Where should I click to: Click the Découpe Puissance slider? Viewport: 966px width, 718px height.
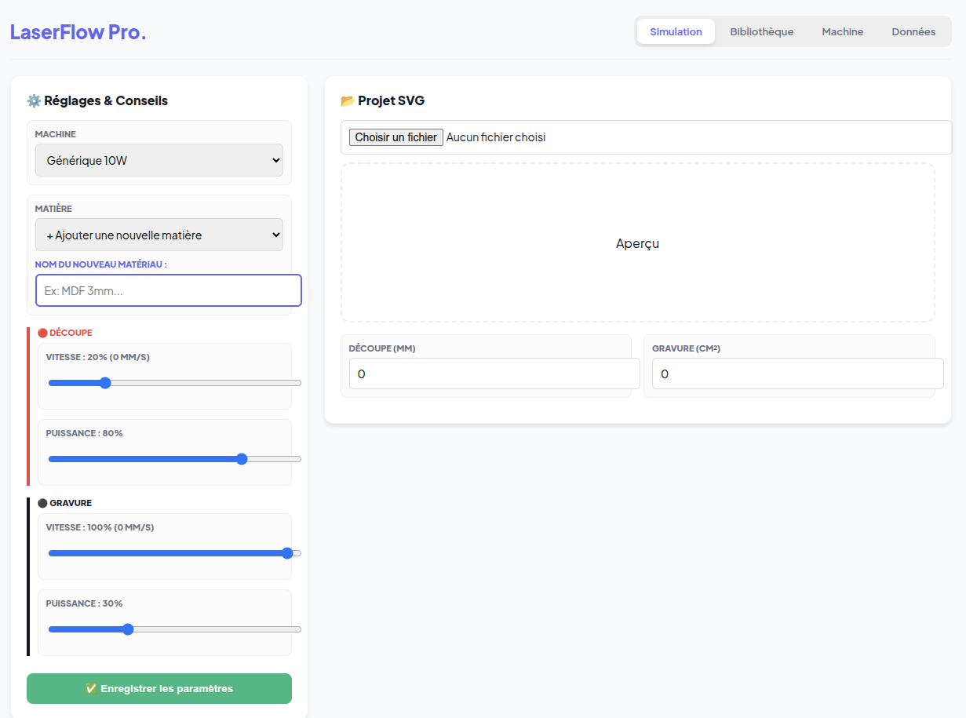(x=174, y=459)
